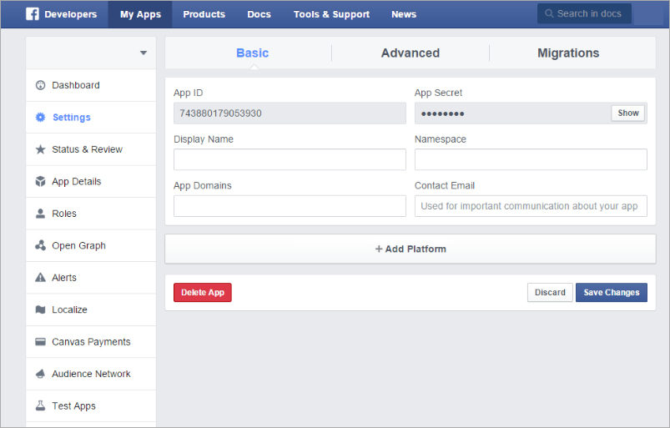
Task: Open the Open Graph section
Action: click(91, 245)
